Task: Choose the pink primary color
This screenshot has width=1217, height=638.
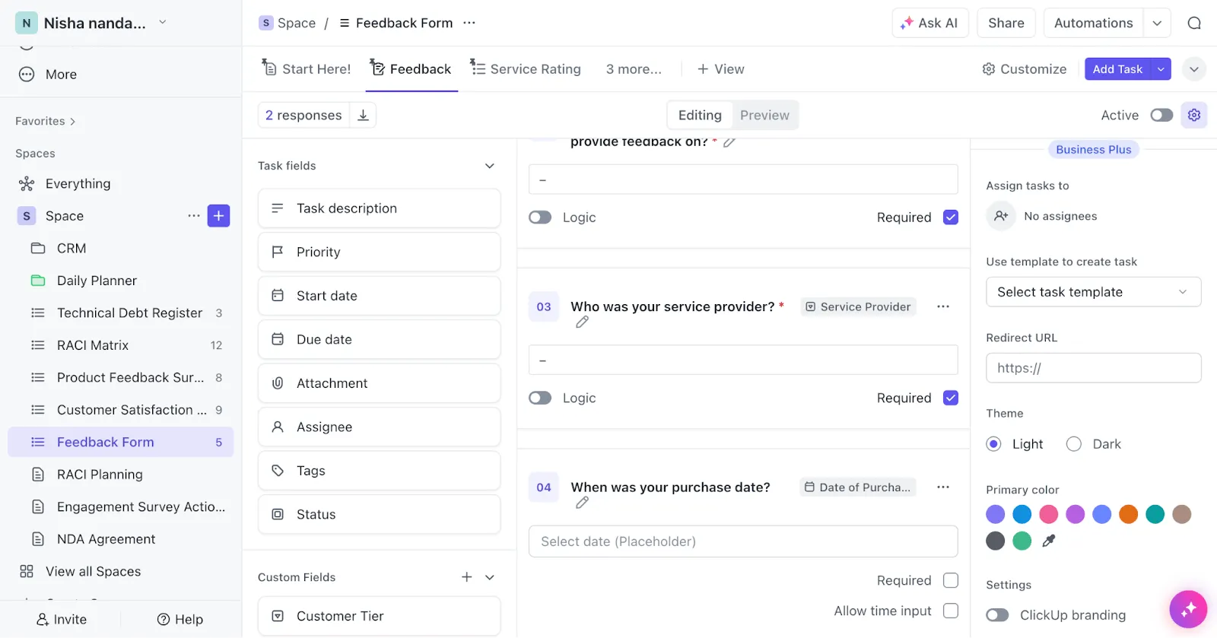Action: [1048, 514]
